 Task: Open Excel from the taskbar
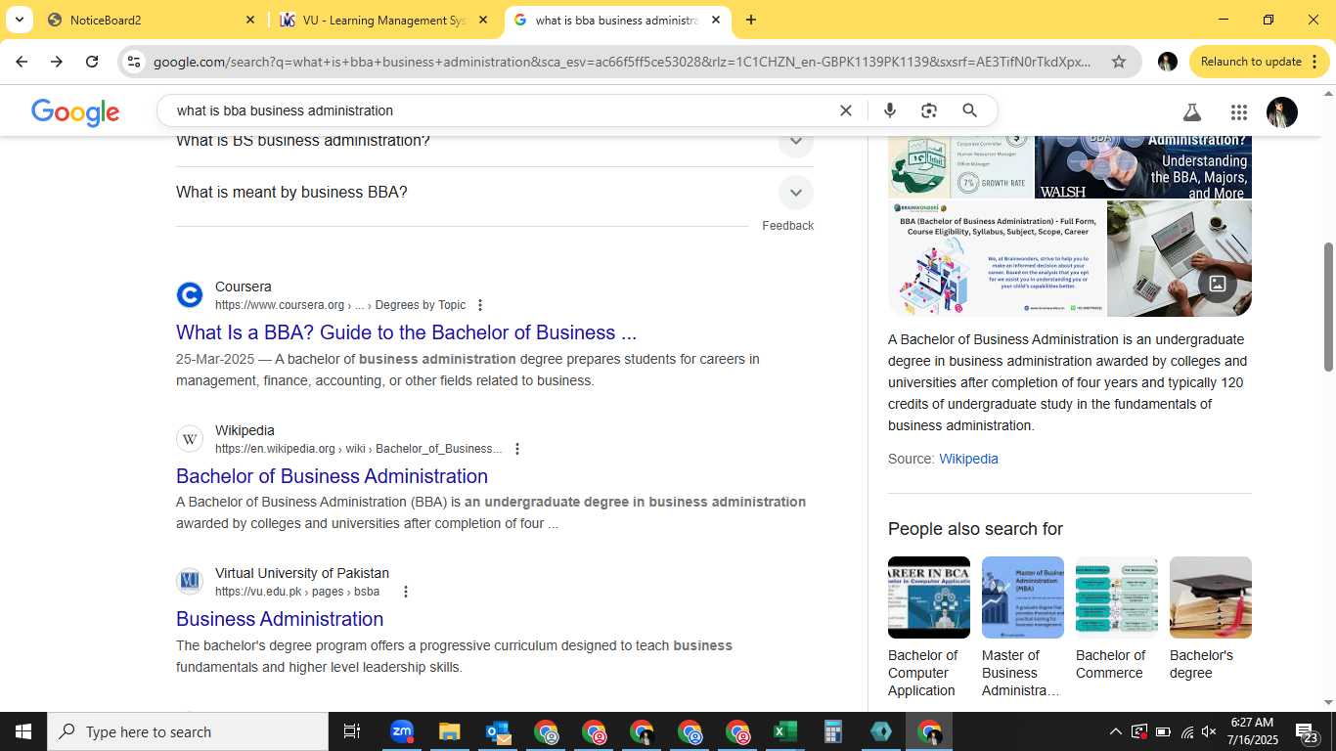point(784,731)
